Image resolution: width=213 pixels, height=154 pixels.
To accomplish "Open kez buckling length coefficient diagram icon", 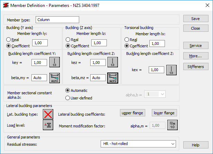I will click(x=113, y=62).
